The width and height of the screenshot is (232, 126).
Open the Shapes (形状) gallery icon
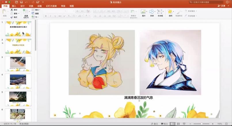(152, 12)
